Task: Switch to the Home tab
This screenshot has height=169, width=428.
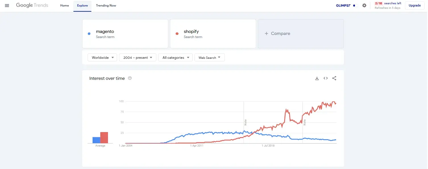Action: coord(64,5)
